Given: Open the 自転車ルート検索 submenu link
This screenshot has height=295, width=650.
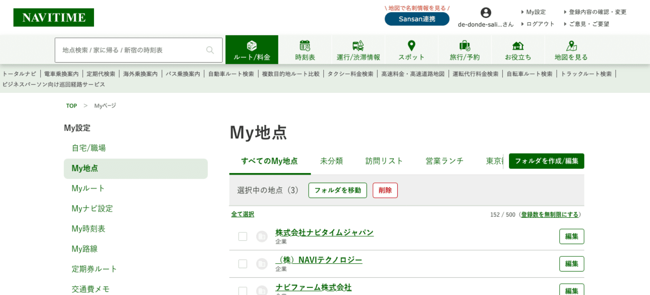Looking at the screenshot, I should click(x=529, y=74).
